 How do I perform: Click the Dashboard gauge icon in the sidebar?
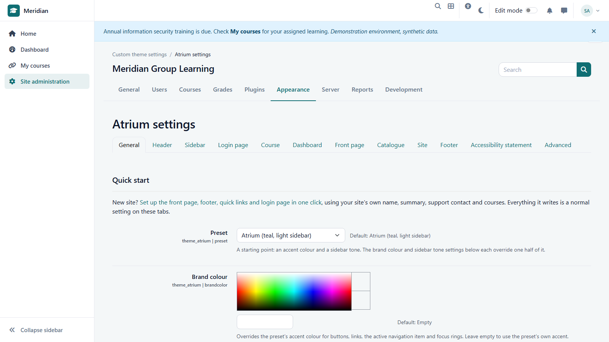click(12, 49)
